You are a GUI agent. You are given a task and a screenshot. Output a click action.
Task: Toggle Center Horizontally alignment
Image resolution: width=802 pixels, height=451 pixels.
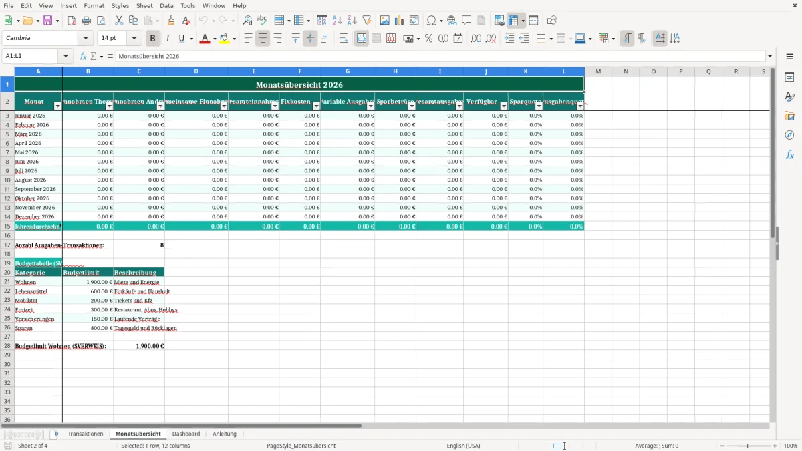263,39
